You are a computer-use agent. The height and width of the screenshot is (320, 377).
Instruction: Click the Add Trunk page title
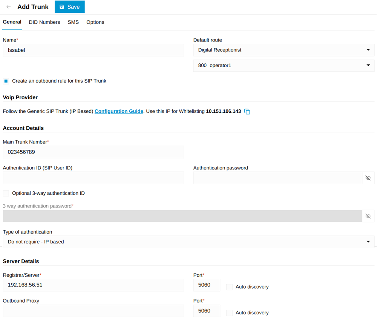[33, 7]
